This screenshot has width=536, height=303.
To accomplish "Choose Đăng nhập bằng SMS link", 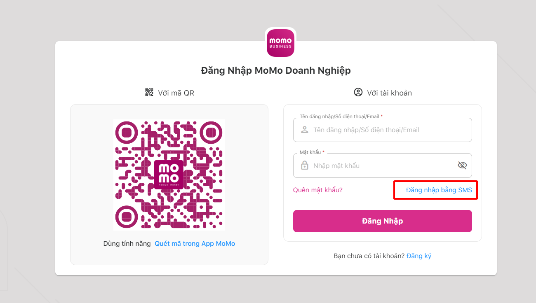I will click(439, 190).
